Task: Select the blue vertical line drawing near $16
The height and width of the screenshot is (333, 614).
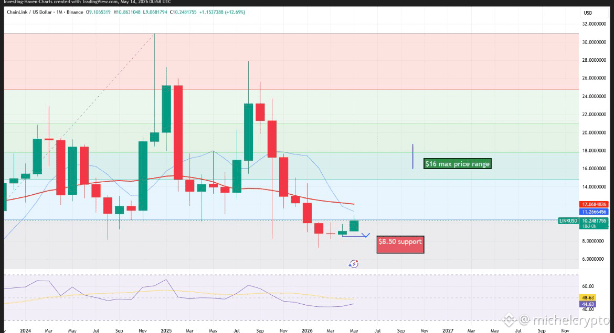Action: tap(412, 157)
